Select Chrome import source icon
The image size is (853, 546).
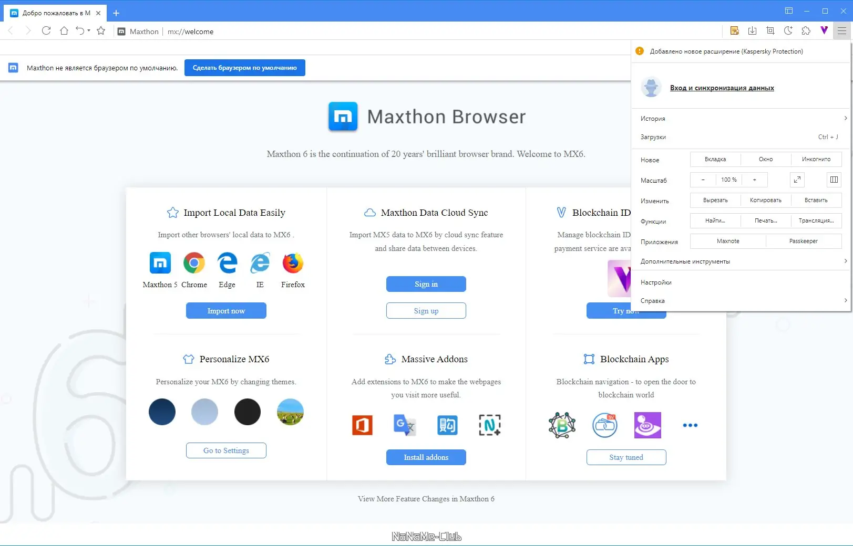pos(194,263)
